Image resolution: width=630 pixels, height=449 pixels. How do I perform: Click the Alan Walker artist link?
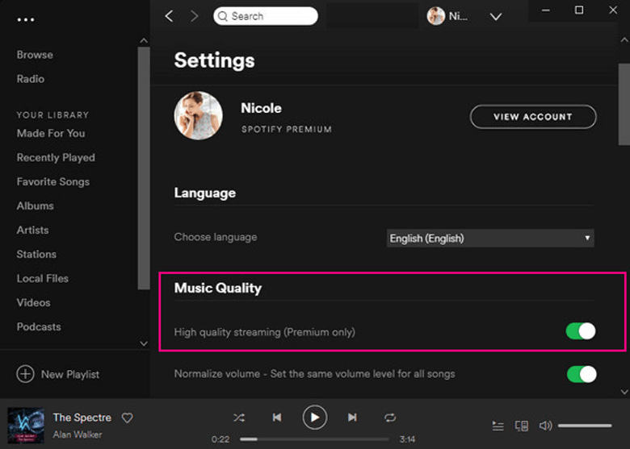(x=78, y=434)
